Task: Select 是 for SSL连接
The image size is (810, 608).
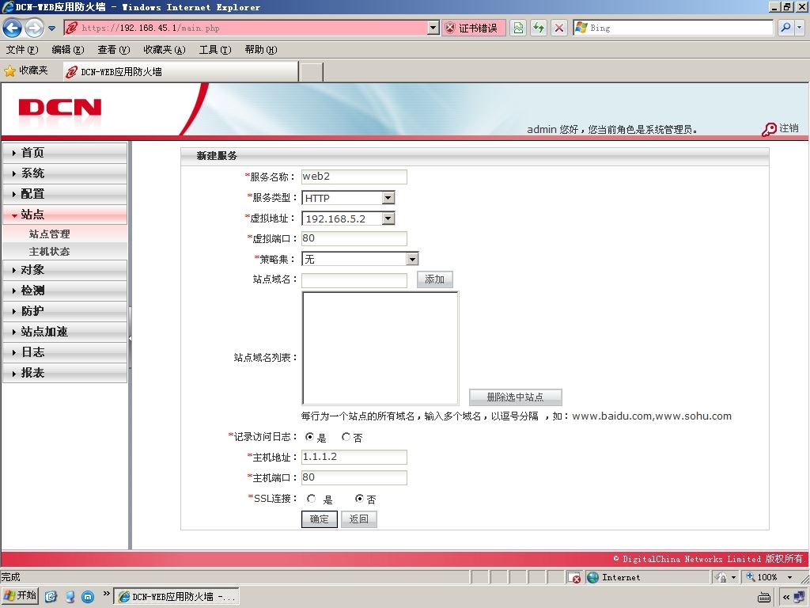Action: [311, 499]
